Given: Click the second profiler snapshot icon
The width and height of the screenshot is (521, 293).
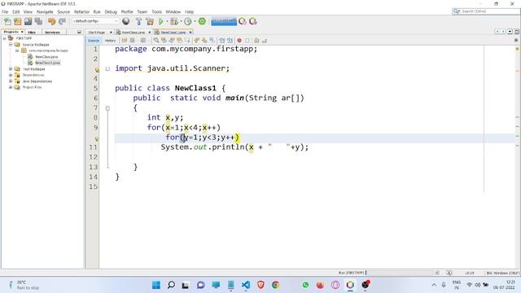Looking at the screenshot, I should (253, 22).
